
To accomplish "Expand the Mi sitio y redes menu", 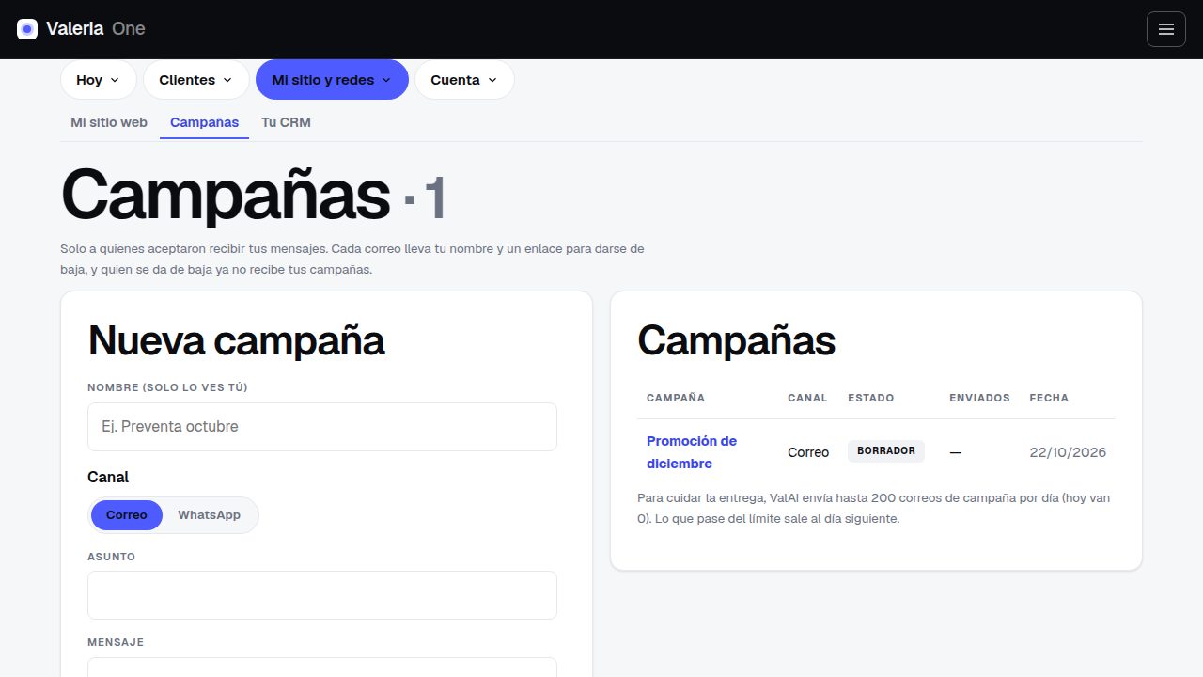I will coord(332,80).
